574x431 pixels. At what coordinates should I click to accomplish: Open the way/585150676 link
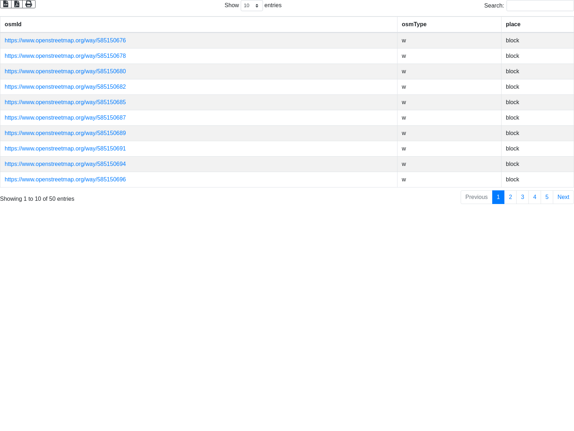tap(65, 41)
